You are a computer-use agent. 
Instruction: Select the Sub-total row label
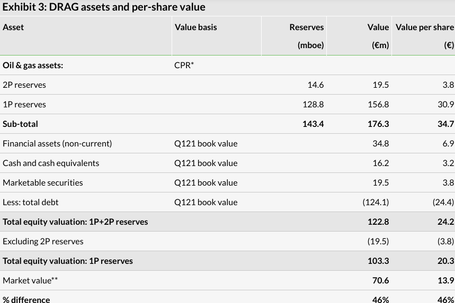[20, 124]
